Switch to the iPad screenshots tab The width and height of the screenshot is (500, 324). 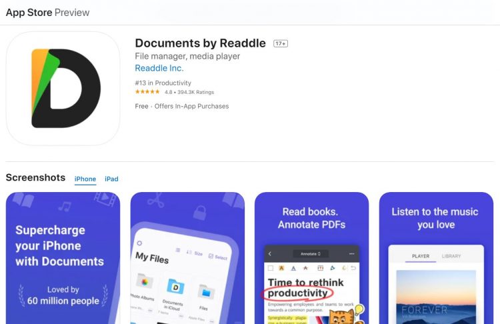pos(111,179)
